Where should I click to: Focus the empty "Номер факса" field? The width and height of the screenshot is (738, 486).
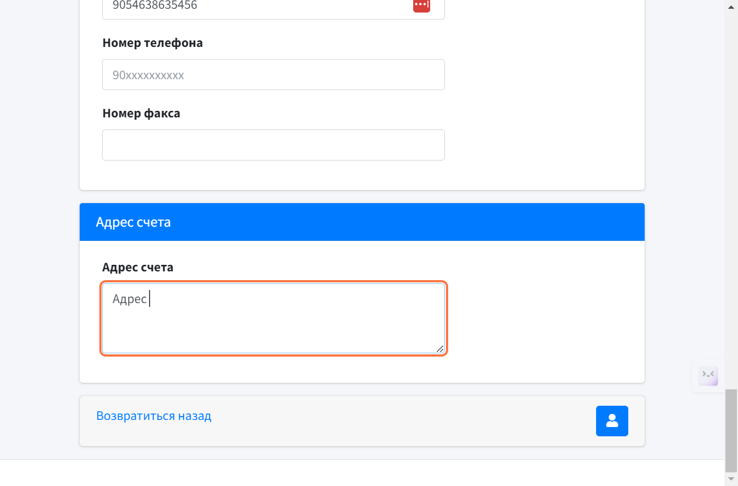pos(273,145)
